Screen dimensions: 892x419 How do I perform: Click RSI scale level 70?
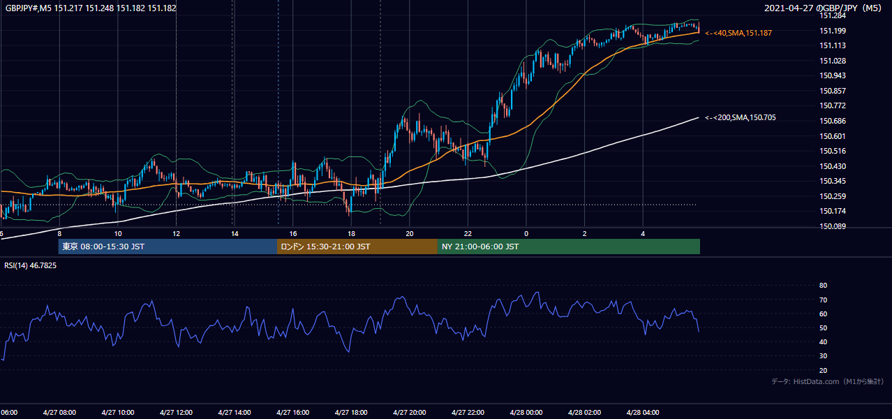823,300
